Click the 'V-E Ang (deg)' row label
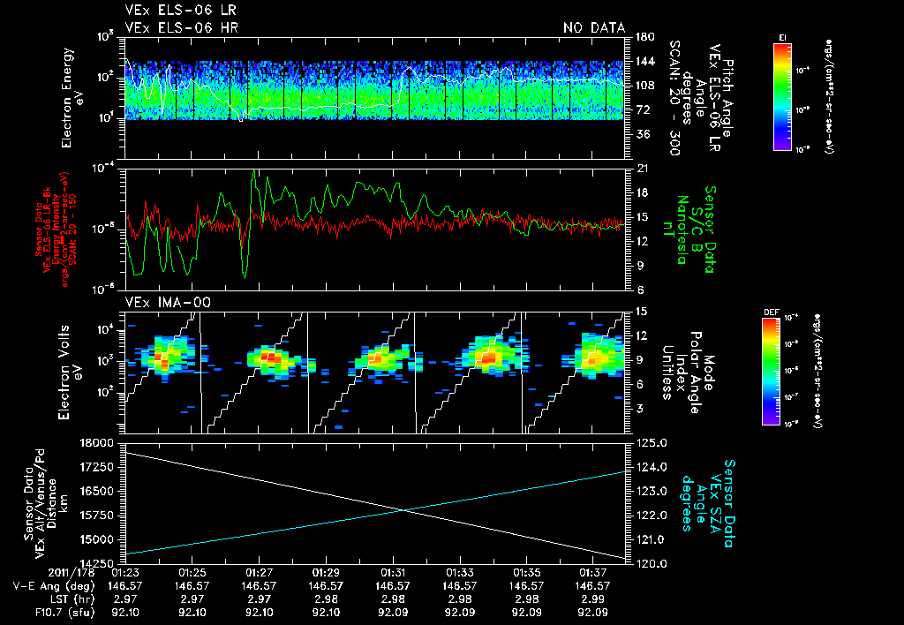904x625 pixels. [x=53, y=586]
